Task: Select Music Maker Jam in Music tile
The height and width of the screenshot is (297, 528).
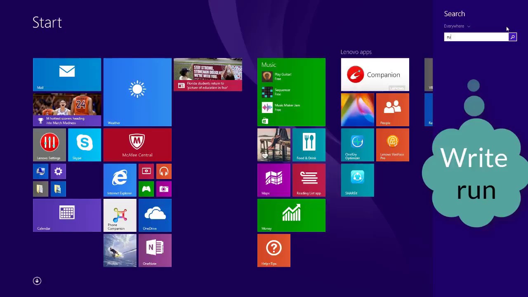Action: [281, 107]
